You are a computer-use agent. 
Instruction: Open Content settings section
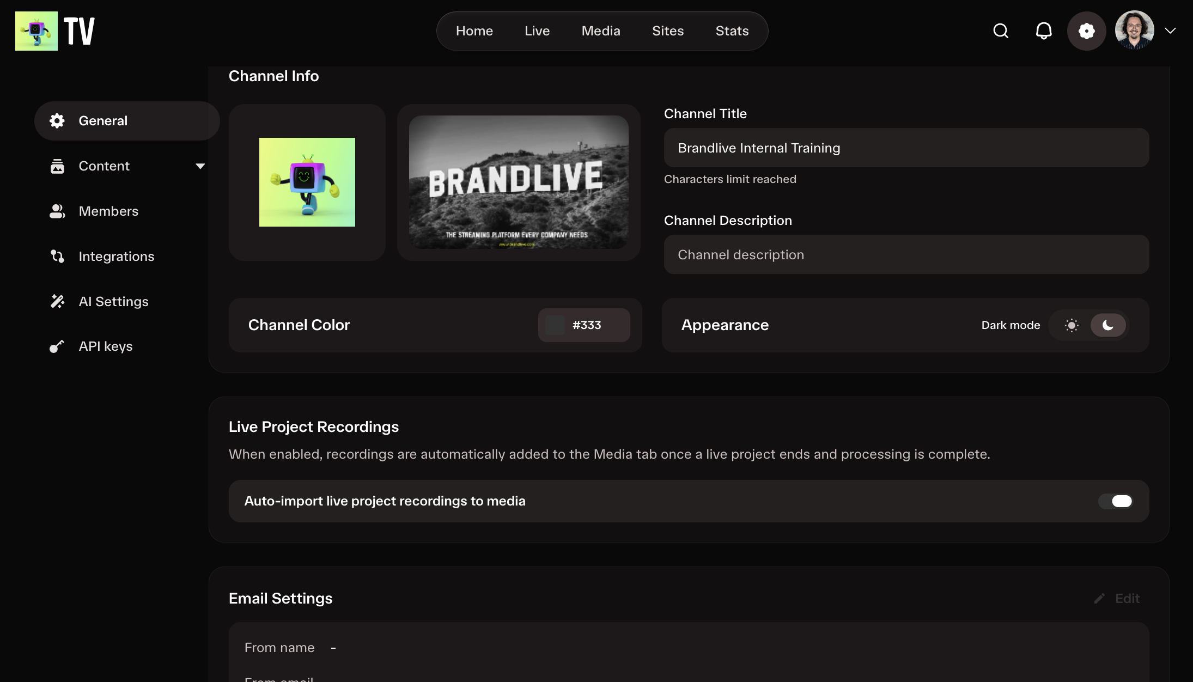pyautogui.click(x=104, y=166)
